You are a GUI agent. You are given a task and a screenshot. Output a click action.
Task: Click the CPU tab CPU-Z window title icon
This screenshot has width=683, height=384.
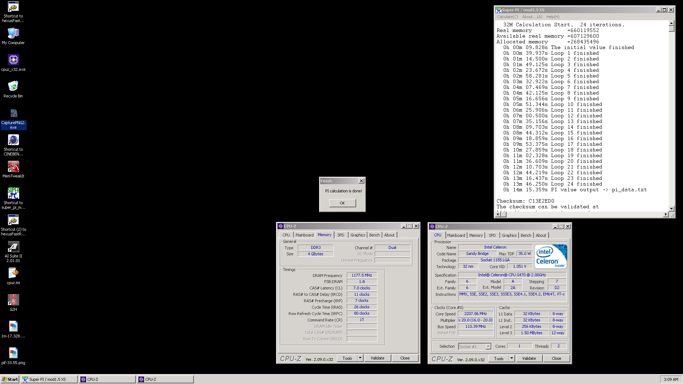tap(432, 226)
